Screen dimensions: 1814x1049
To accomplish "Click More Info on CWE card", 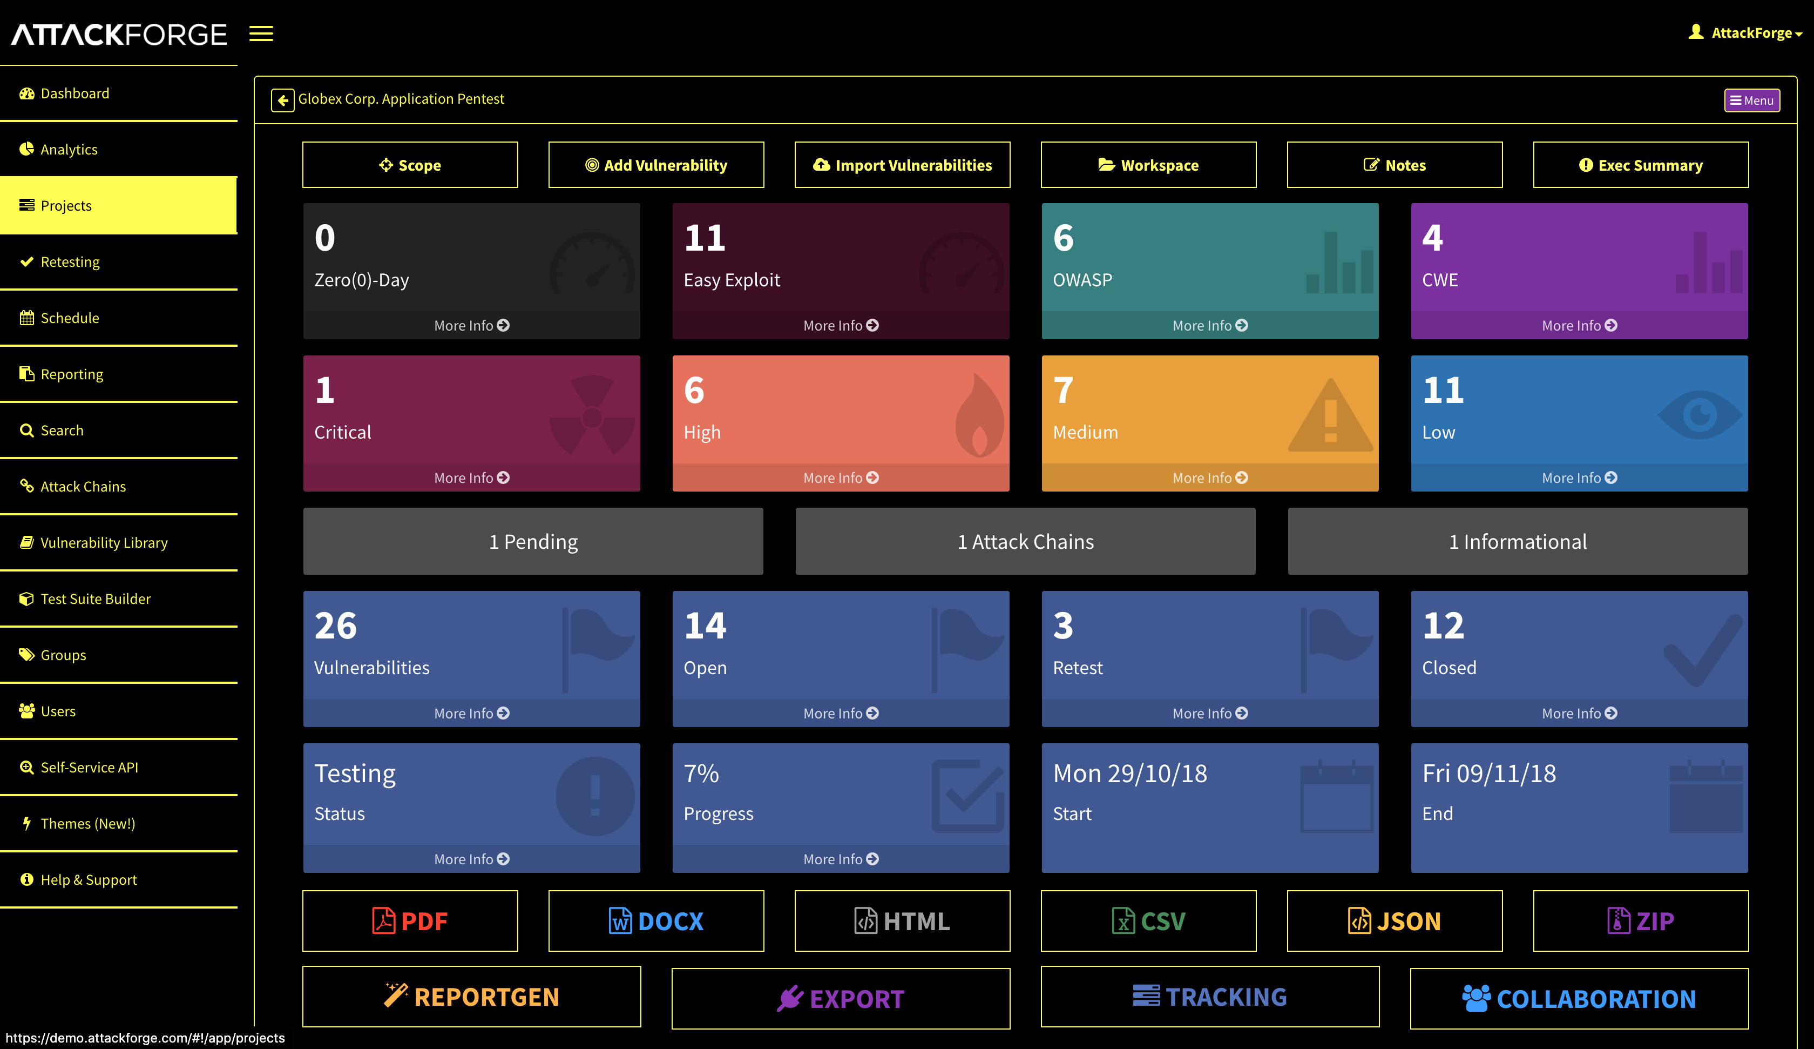I will point(1579,326).
